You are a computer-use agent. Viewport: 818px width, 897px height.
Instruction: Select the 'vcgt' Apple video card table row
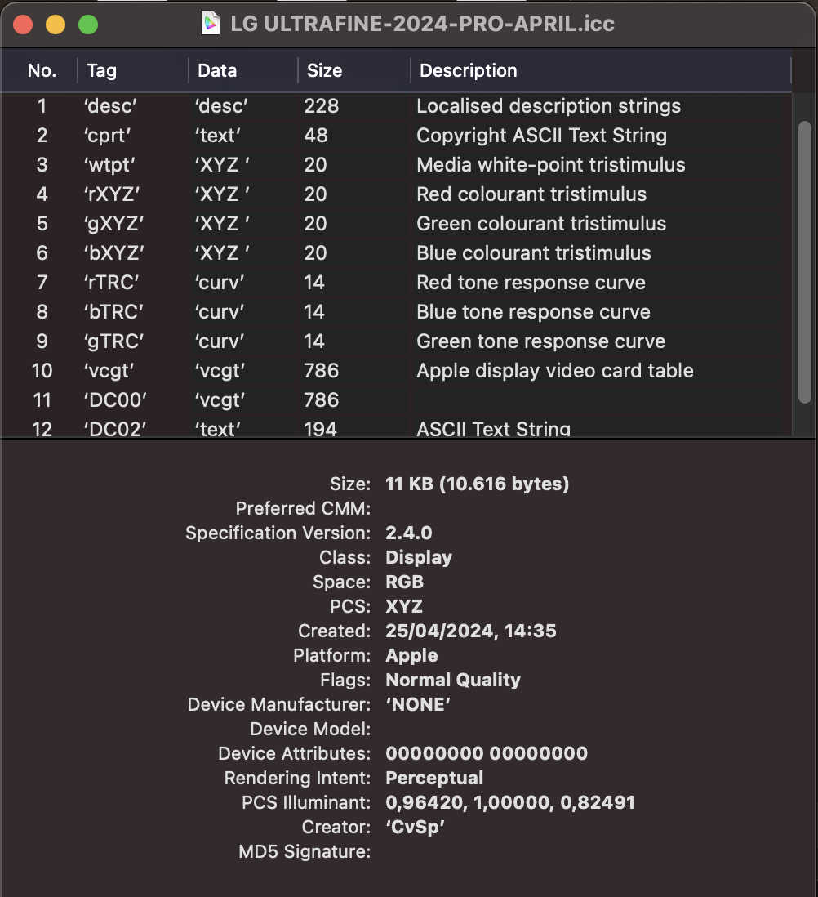(x=392, y=371)
